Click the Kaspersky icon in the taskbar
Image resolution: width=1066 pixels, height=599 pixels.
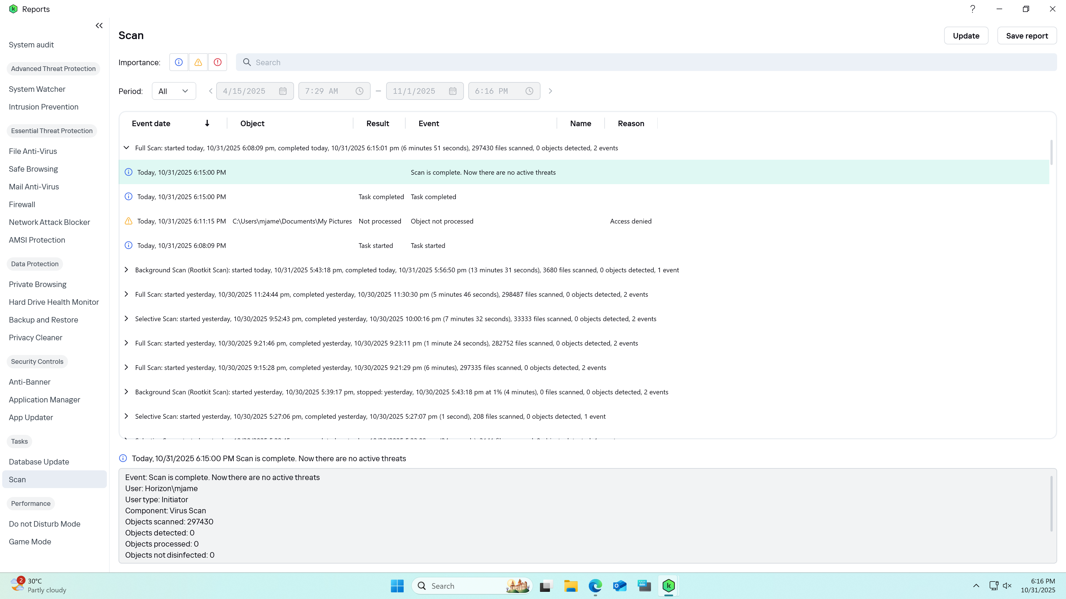(x=669, y=586)
